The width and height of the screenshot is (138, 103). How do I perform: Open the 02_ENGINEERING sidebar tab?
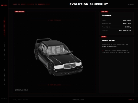4,51
